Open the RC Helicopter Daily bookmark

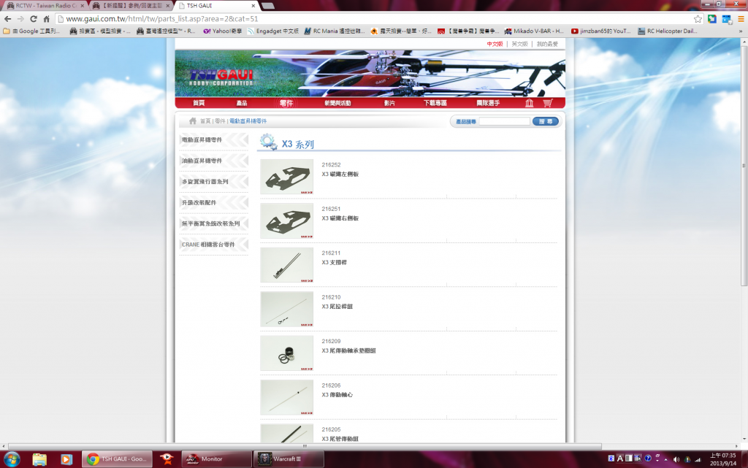(668, 31)
